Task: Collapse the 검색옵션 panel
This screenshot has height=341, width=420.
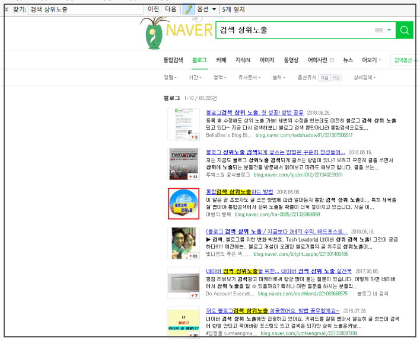Action: pyautogui.click(x=405, y=60)
